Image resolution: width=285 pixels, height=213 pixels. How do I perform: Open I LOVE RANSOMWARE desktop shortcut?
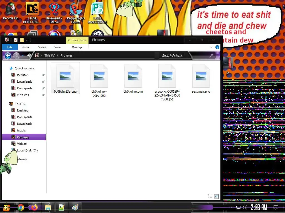pyautogui.click(x=98, y=13)
